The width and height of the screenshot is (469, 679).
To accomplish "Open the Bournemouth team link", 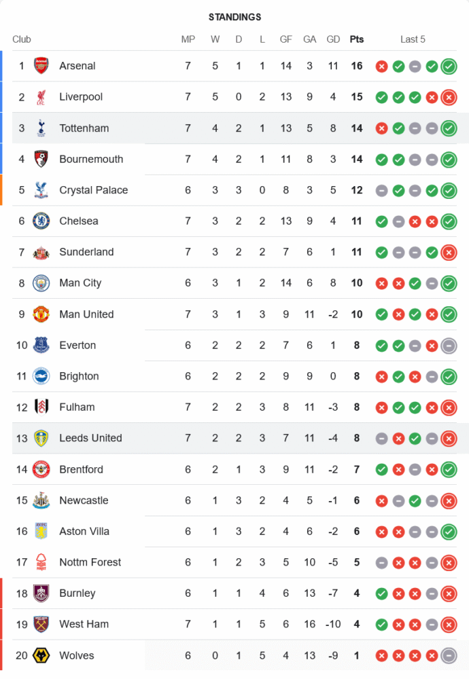I will coord(91,160).
